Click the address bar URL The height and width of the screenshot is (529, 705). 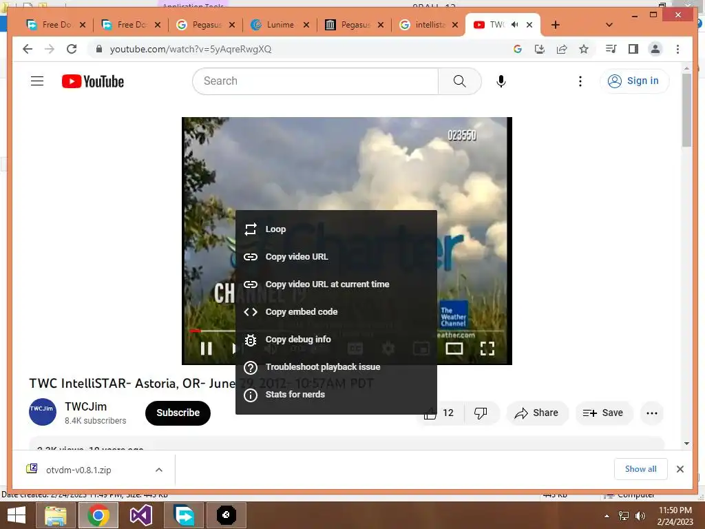click(191, 49)
